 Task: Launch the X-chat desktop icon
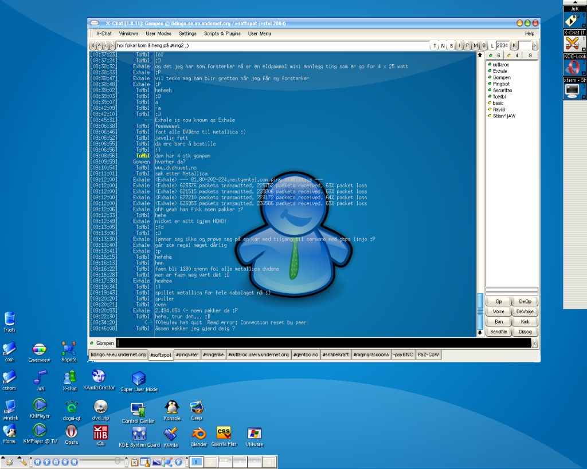(x=69, y=380)
